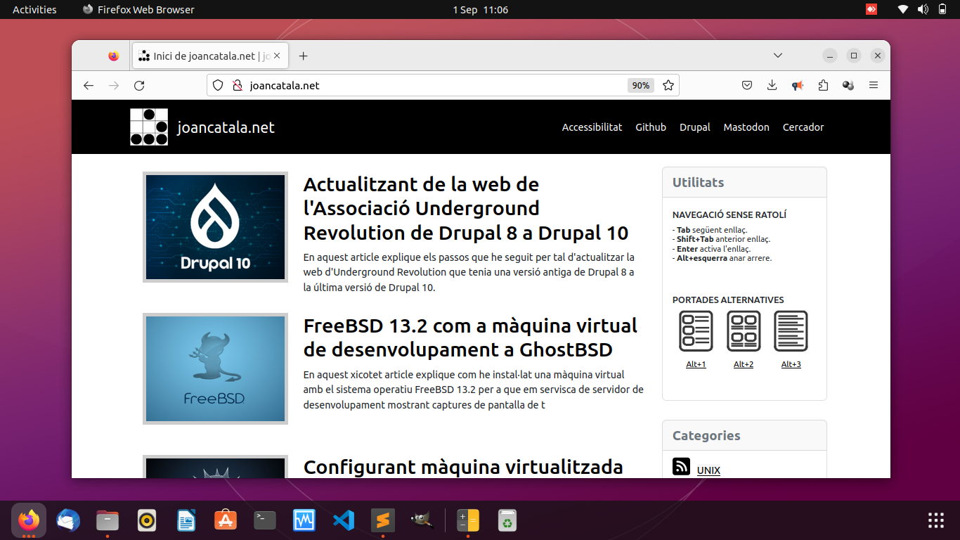Click the joancatala.net glider logo
Image resolution: width=960 pixels, height=540 pixels.
pyautogui.click(x=149, y=127)
